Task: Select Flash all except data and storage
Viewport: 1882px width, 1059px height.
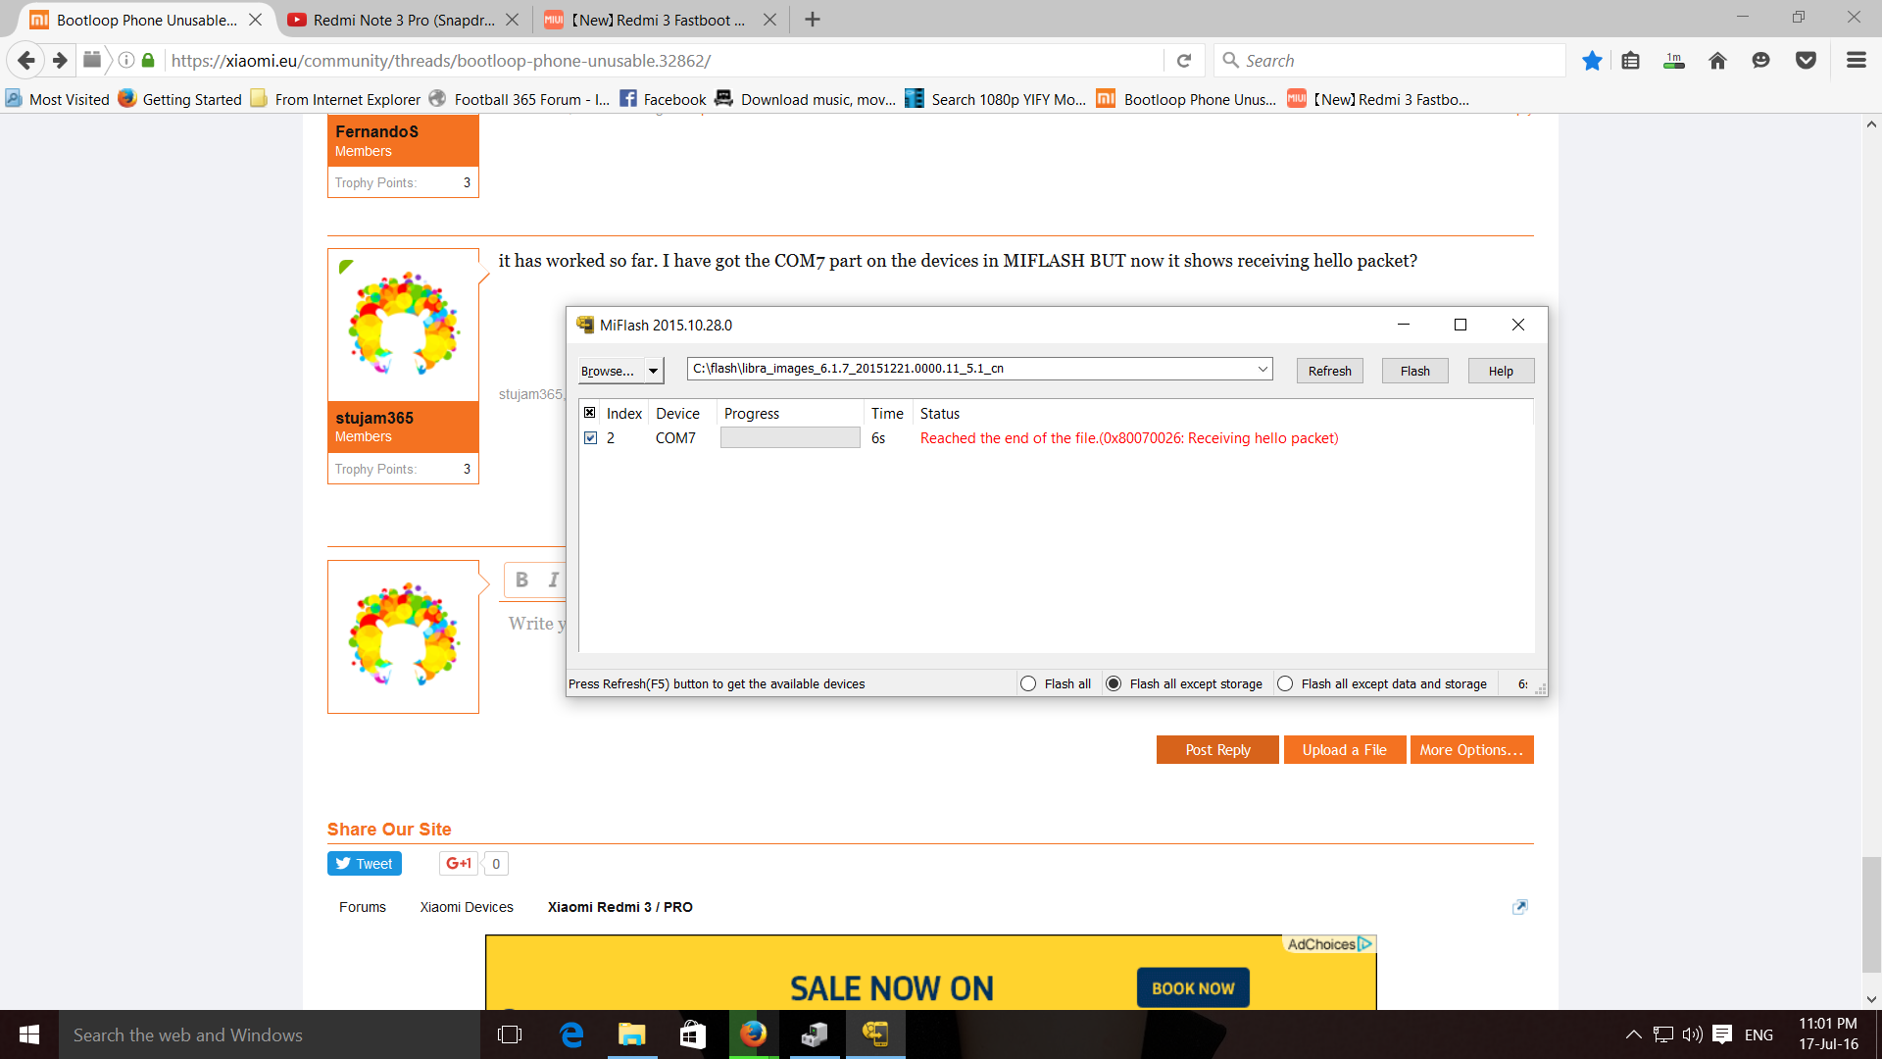Action: tap(1285, 684)
